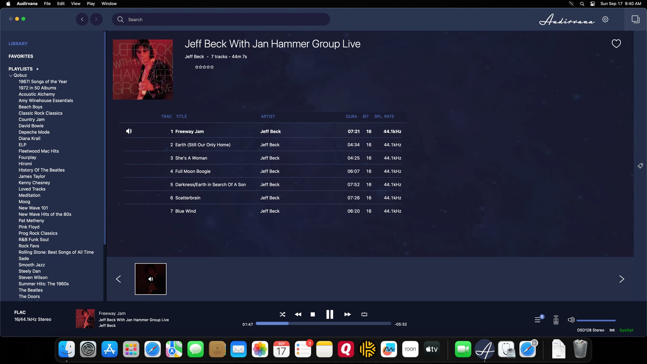Collapse the Qobuz playlists folder

click(x=10, y=75)
